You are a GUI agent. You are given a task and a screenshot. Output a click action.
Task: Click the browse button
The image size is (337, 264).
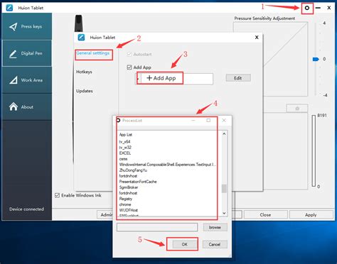[215, 227]
